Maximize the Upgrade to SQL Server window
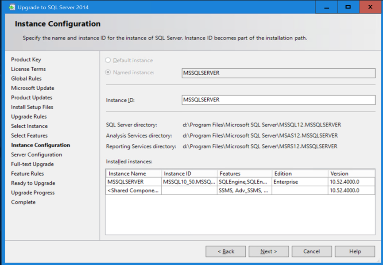Viewport: 383px width, 265px height. coord(348,7)
